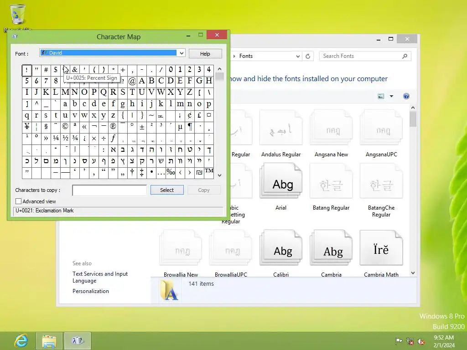The height and width of the screenshot is (350, 467).
Task: Select the bullet character cell
Action: pyautogui.click(x=151, y=172)
